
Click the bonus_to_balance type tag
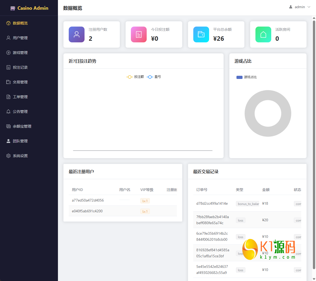(248, 204)
